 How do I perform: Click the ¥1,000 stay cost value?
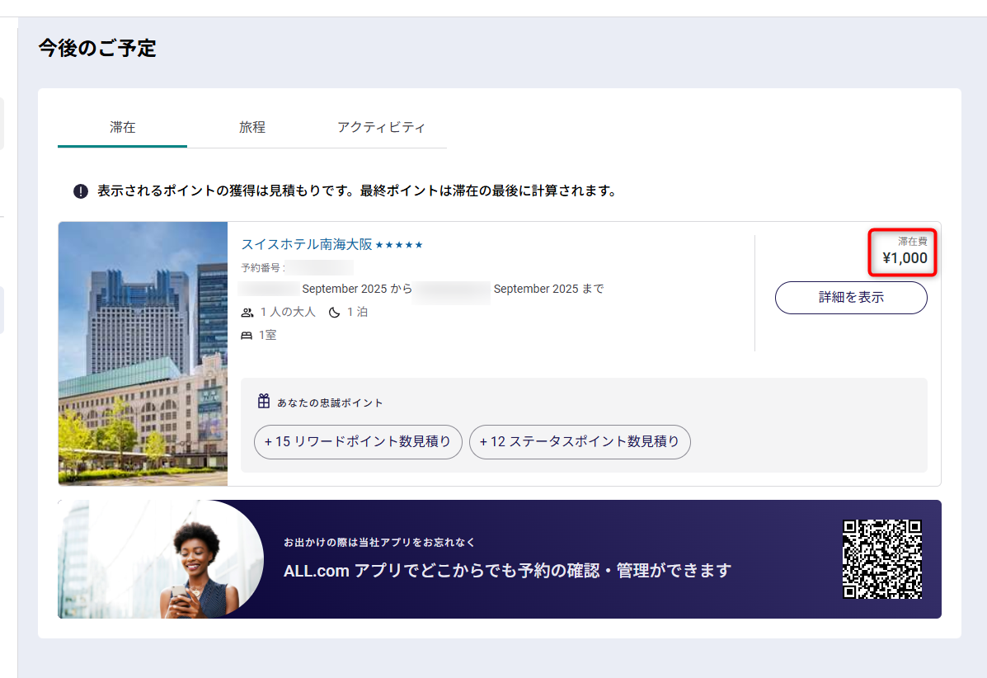point(905,258)
